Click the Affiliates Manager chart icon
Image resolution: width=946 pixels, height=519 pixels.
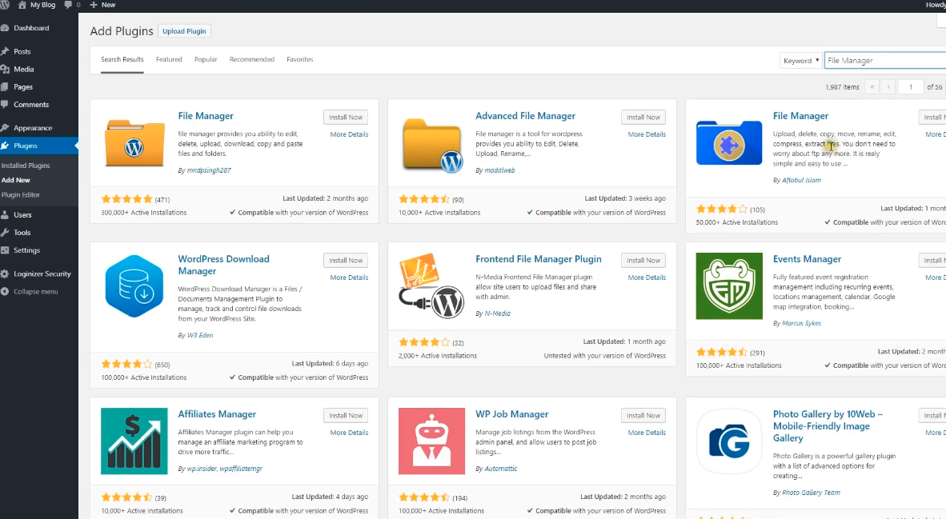[x=134, y=441]
